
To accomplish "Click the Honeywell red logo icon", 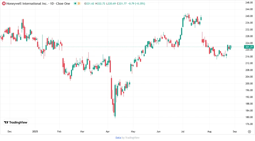I will (4, 3).
